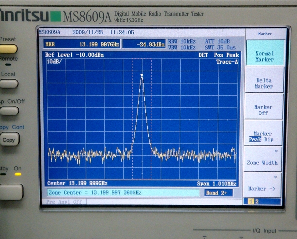
Task: Push the Copy hardware button
Action: point(9,139)
